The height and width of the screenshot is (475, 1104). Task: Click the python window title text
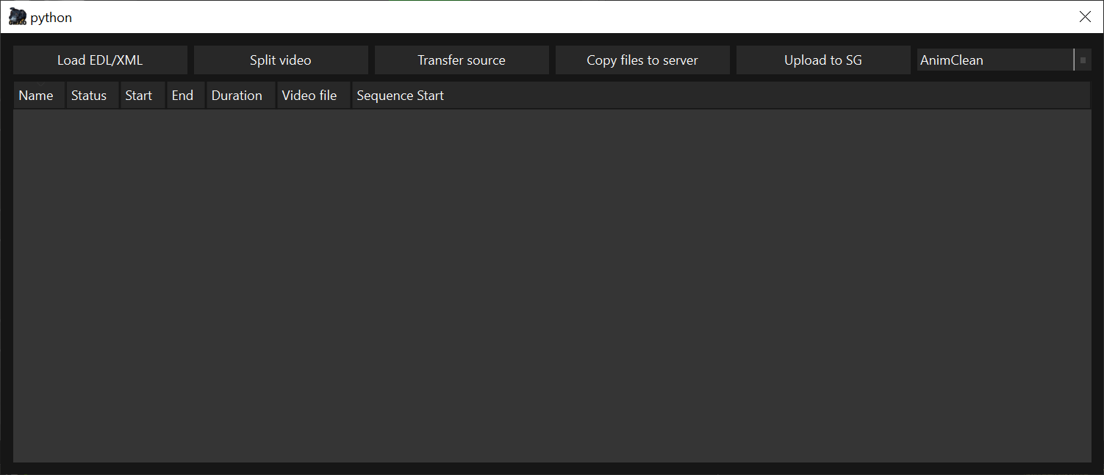pyautogui.click(x=51, y=17)
